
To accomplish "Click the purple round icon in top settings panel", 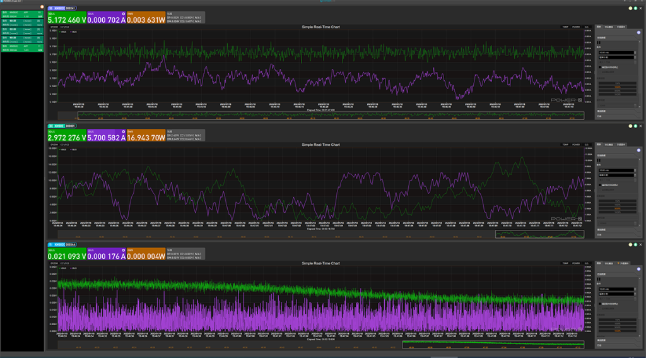I will pos(638,33).
